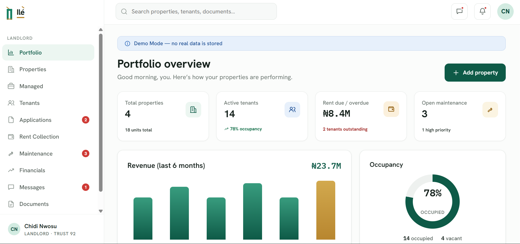Open the Managed section

pyautogui.click(x=48, y=86)
